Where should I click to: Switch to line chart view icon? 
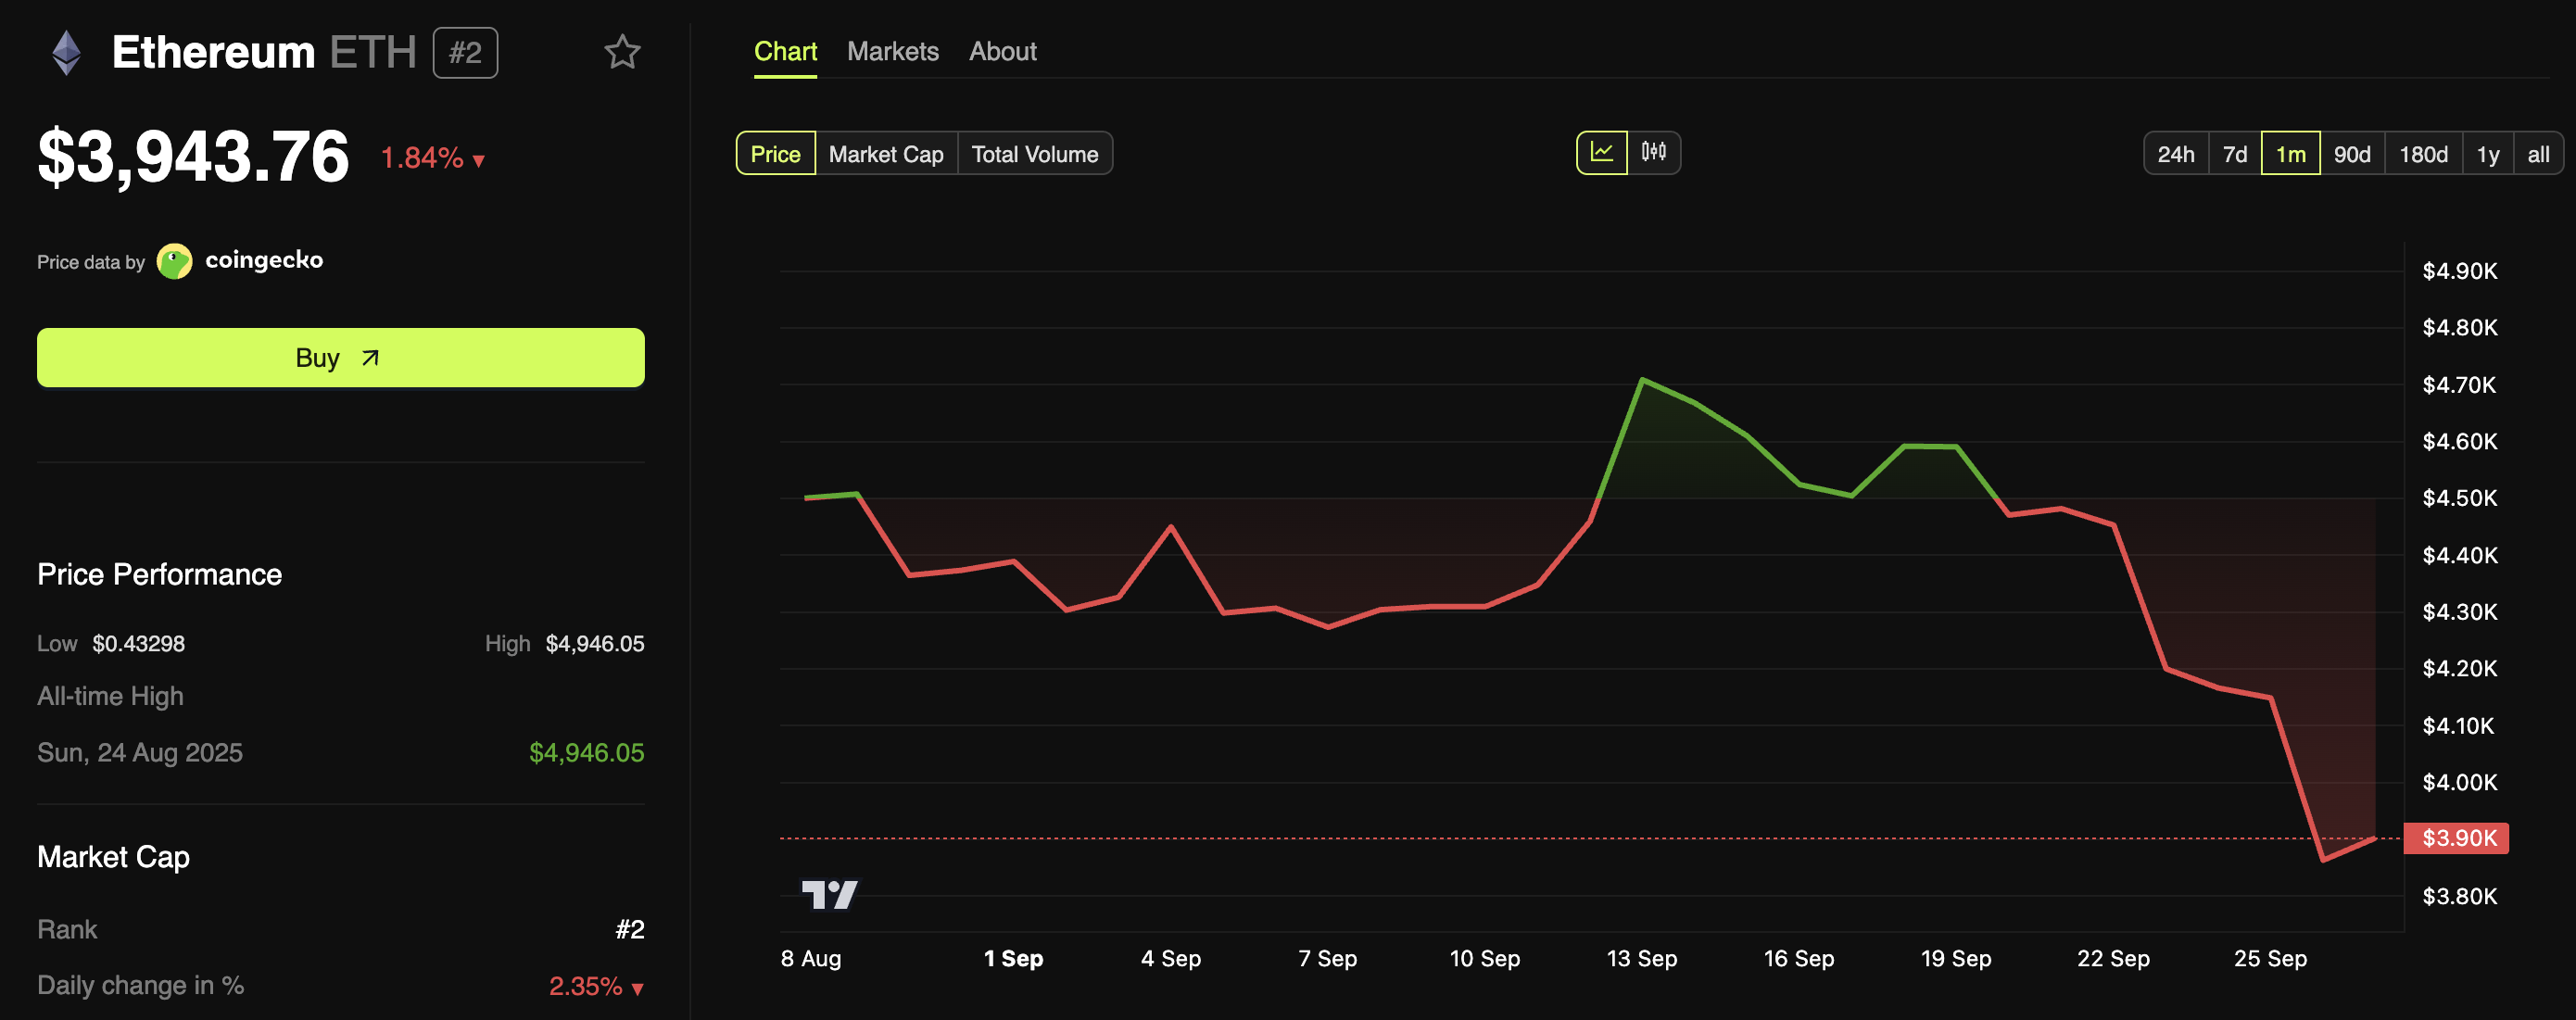coord(1601,153)
